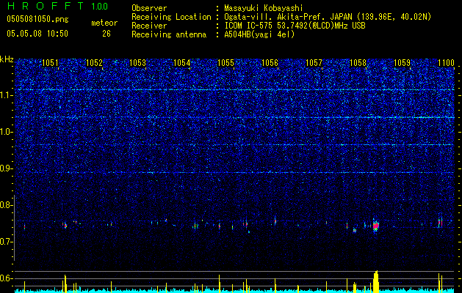Click the HROFFT 1.0.0 title text
The width and height of the screenshot is (462, 293).
click(x=57, y=6)
